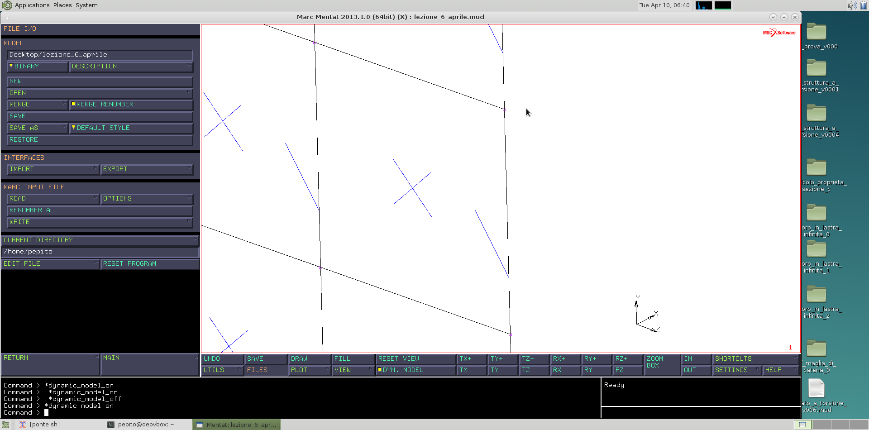Open the oro_in_lastra_infinita_1 folder
Screen dimensions: 869x430
(x=816, y=249)
